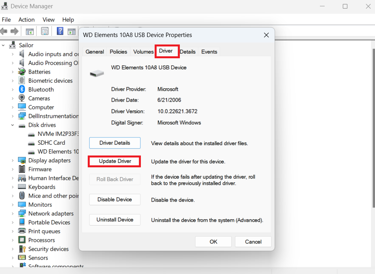Click the Print queues printer icon
The image size is (375, 274).
pos(22,231)
